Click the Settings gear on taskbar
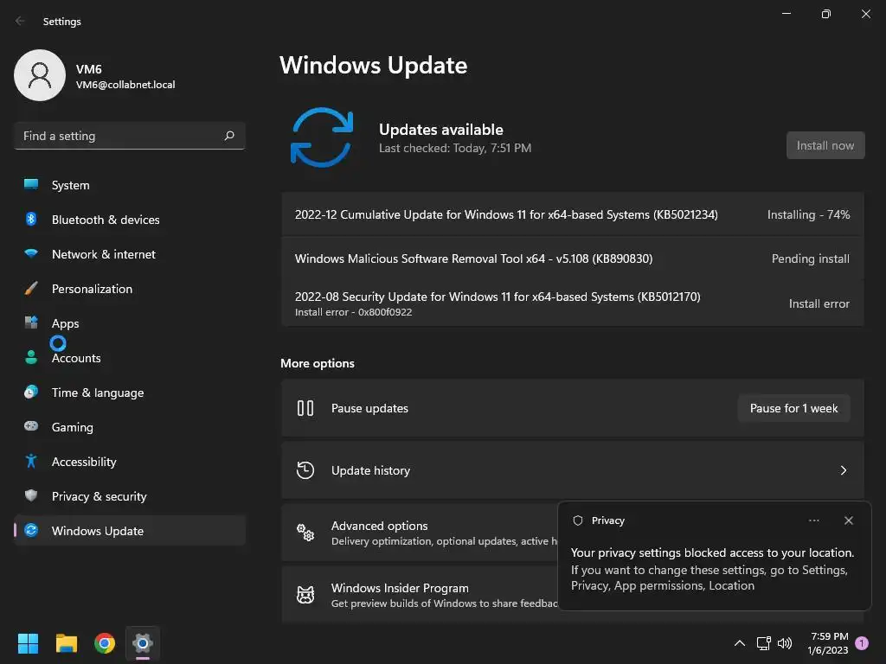Viewport: 886px width, 664px height. 143,643
